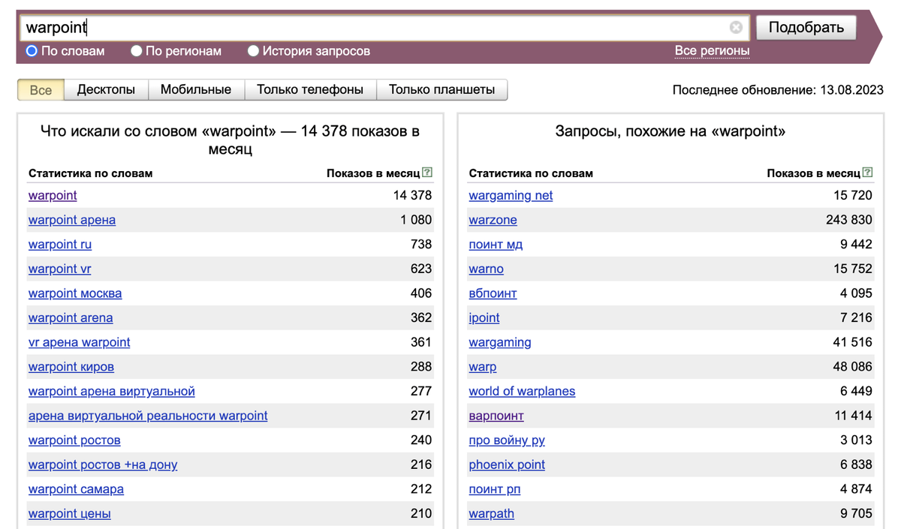Click the '48 086' impressions value
This screenshot has height=529, width=901.
pyautogui.click(x=853, y=367)
